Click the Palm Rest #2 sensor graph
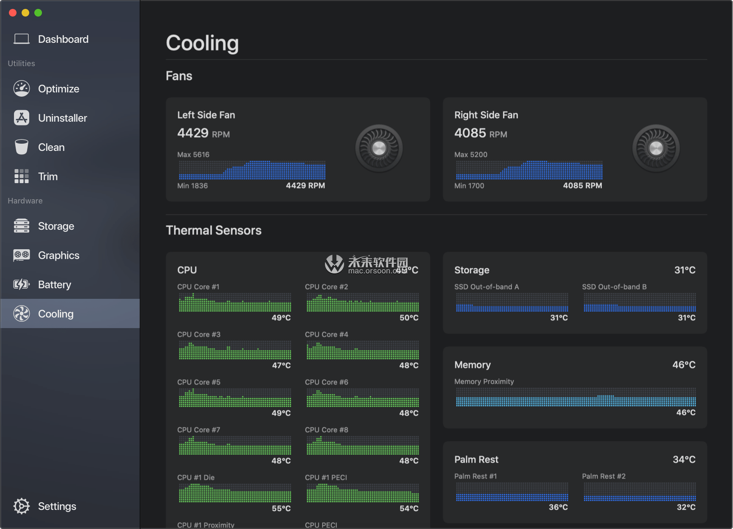 pos(639,492)
